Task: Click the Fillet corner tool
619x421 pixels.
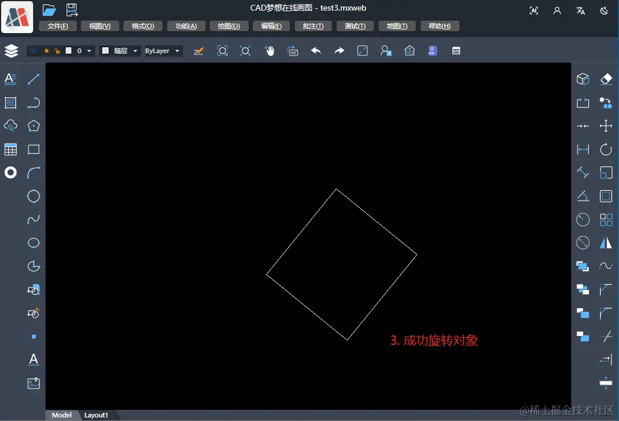Action: tap(606, 313)
